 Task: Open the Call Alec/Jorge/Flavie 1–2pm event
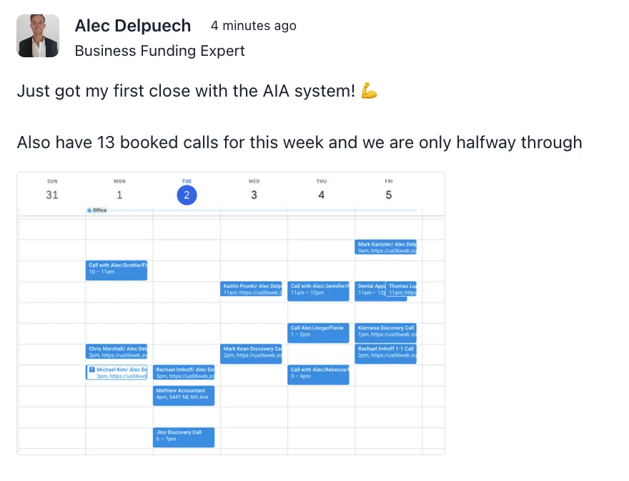point(318,331)
